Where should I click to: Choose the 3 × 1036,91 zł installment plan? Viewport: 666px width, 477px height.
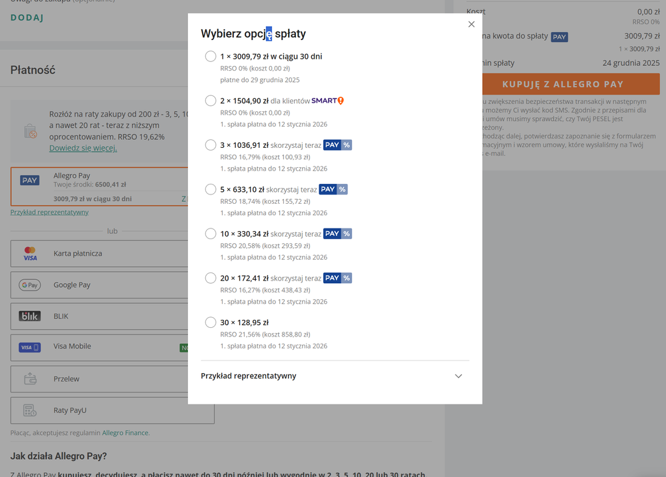pos(211,145)
